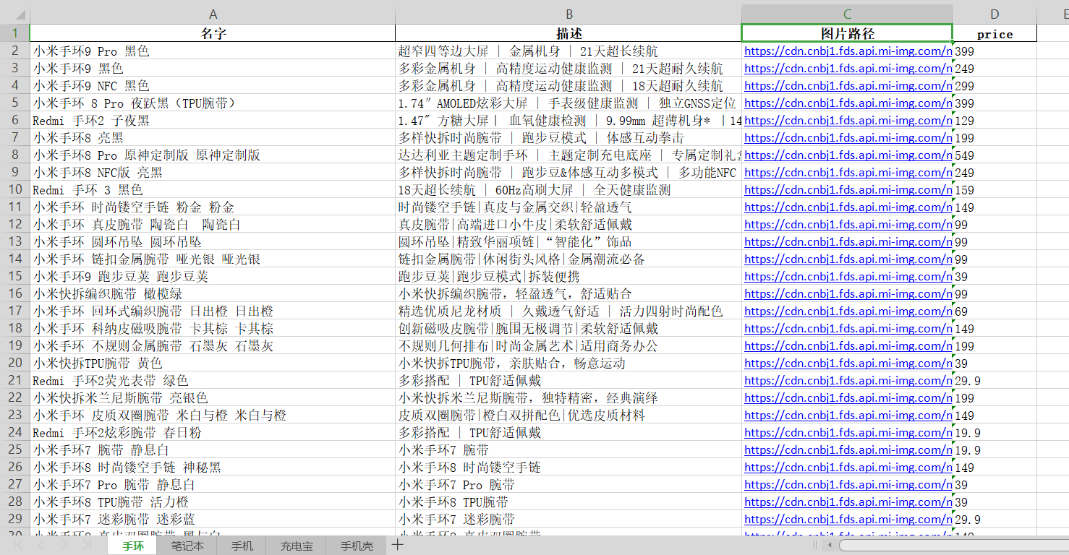Select row 10 header
This screenshot has height=555, width=1069.
(14, 189)
